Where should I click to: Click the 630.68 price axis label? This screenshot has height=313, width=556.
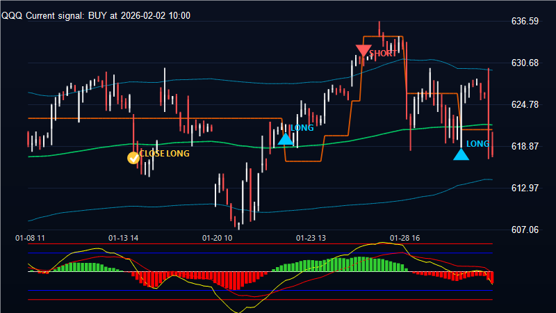(525, 63)
